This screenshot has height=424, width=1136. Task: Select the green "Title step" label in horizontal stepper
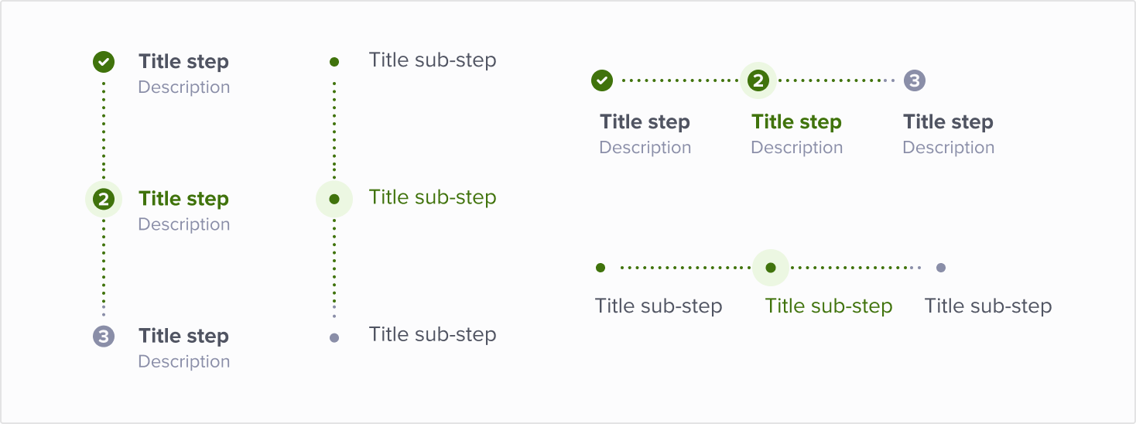pos(796,122)
